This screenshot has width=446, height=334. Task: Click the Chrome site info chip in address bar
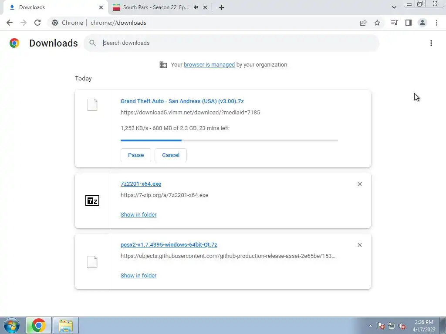point(68,23)
